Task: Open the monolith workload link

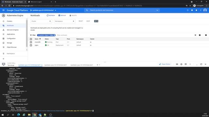Action: 38,42
